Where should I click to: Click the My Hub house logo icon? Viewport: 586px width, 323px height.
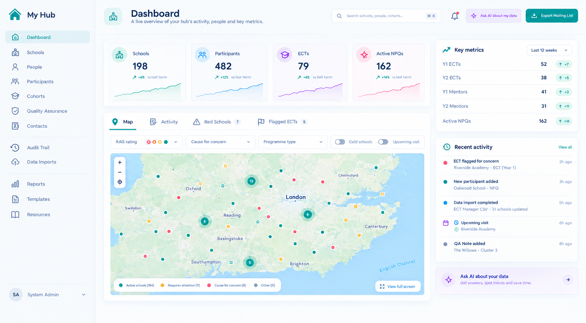tap(15, 15)
